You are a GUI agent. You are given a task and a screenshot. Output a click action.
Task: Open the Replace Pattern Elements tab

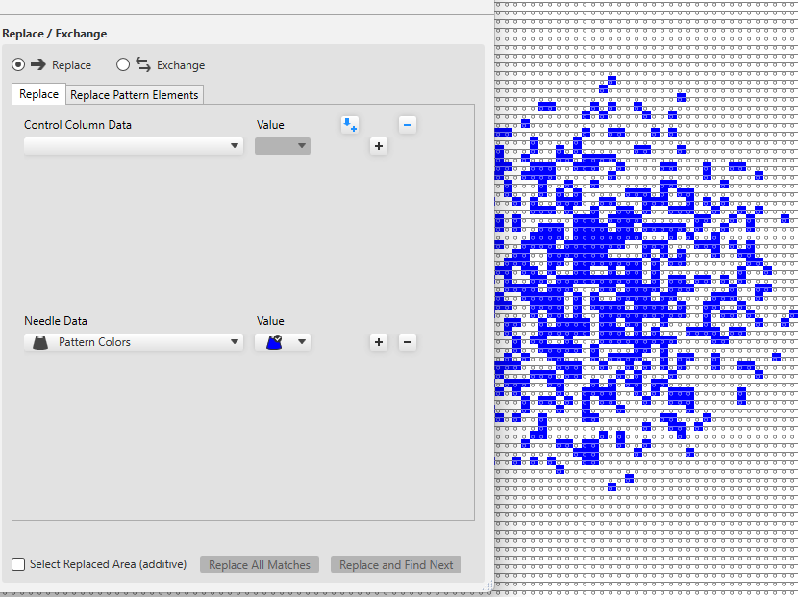coord(135,94)
